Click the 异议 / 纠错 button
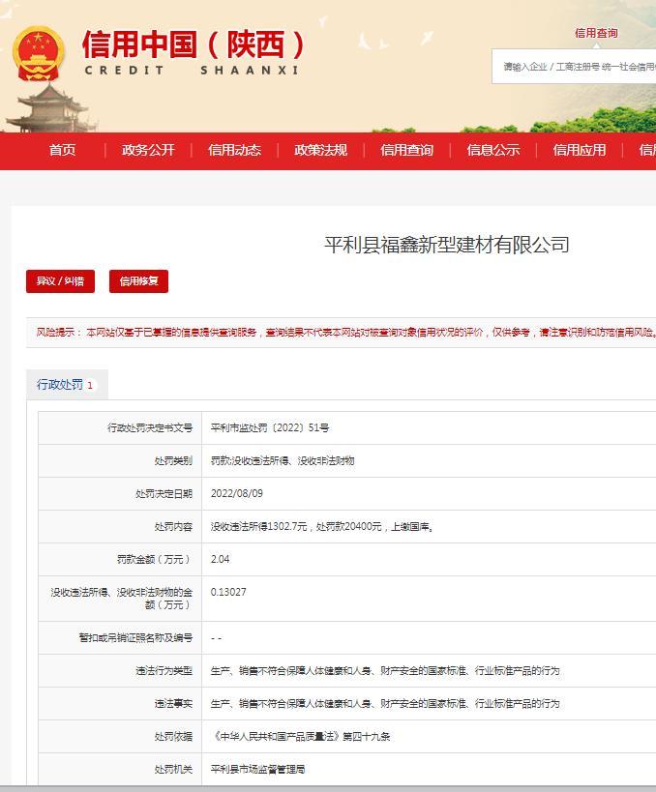656x792 pixels. tap(60, 281)
